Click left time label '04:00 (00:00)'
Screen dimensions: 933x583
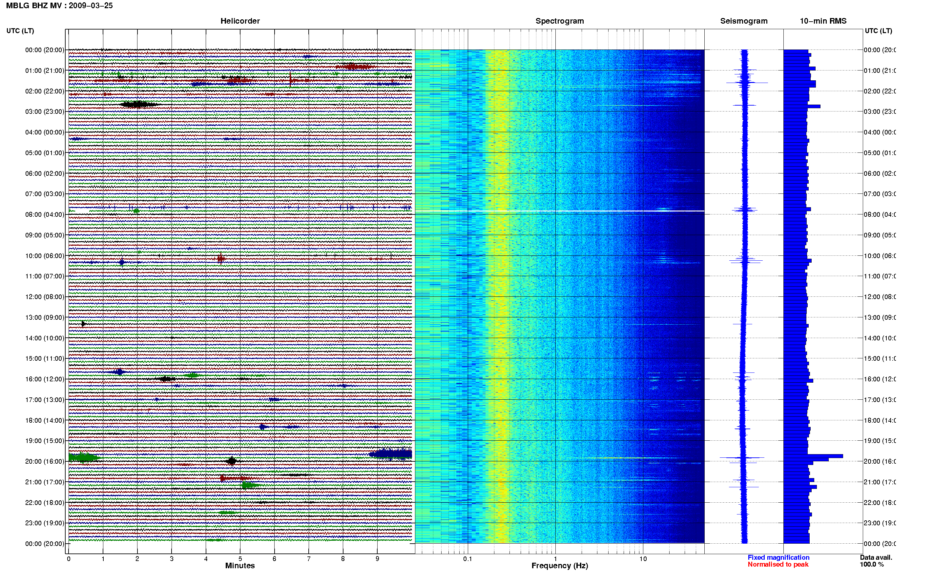(45, 132)
